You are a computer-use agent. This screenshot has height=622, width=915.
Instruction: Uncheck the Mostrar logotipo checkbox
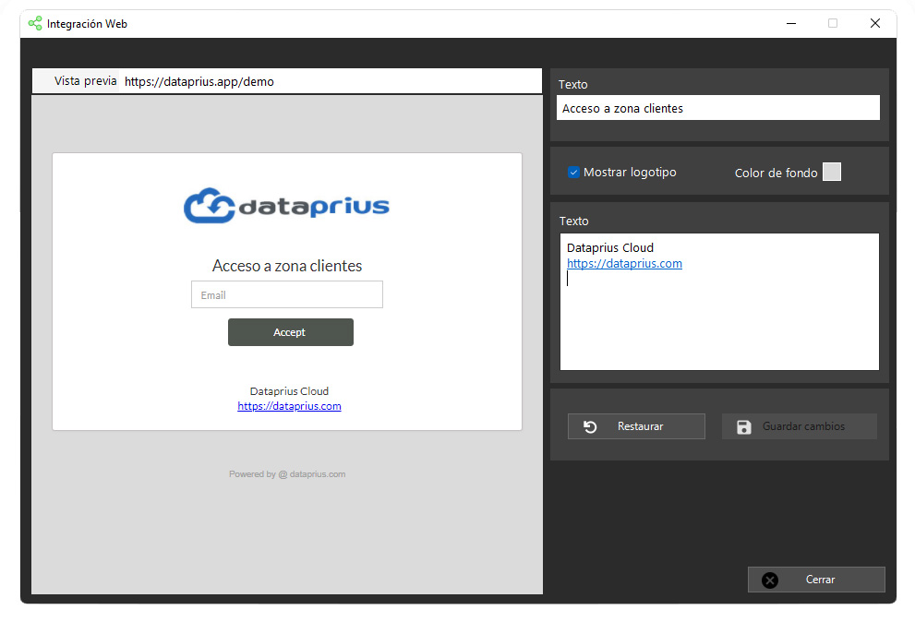tap(573, 173)
